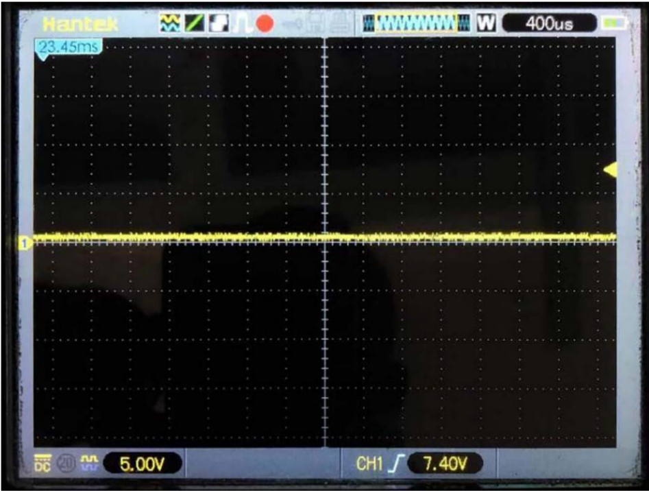Click the waveform memory overview bar
The width and height of the screenshot is (649, 491).
click(417, 23)
